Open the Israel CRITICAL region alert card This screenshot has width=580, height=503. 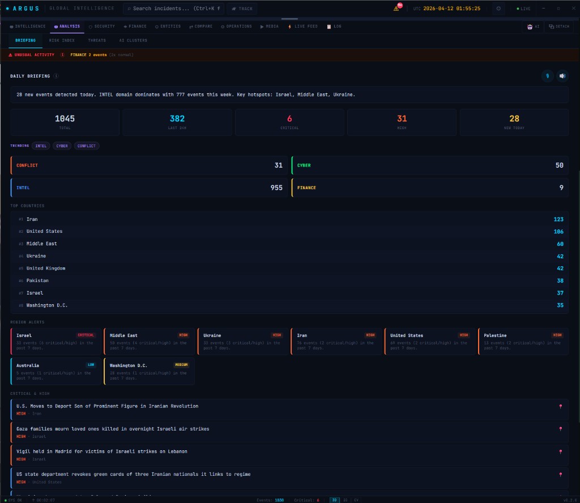tap(56, 342)
